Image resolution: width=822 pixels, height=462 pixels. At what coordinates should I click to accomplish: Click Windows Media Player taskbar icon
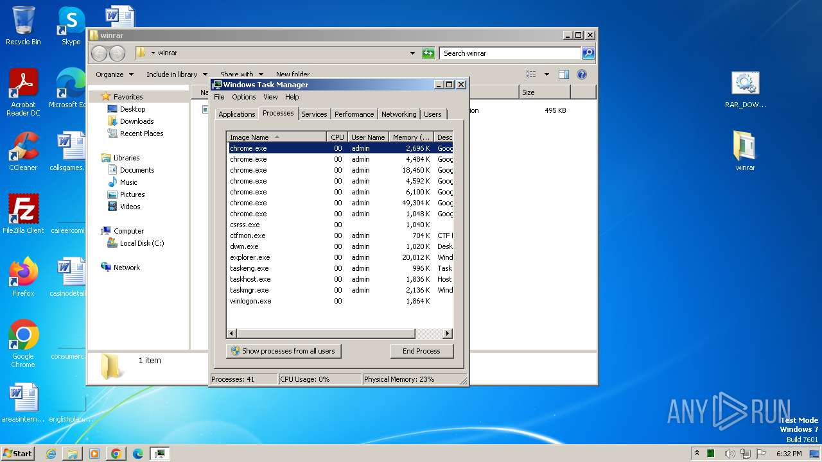coord(94,454)
